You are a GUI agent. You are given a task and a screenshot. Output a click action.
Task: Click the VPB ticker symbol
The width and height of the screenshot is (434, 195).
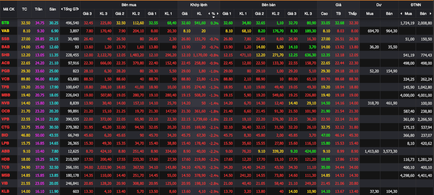coord(5,119)
